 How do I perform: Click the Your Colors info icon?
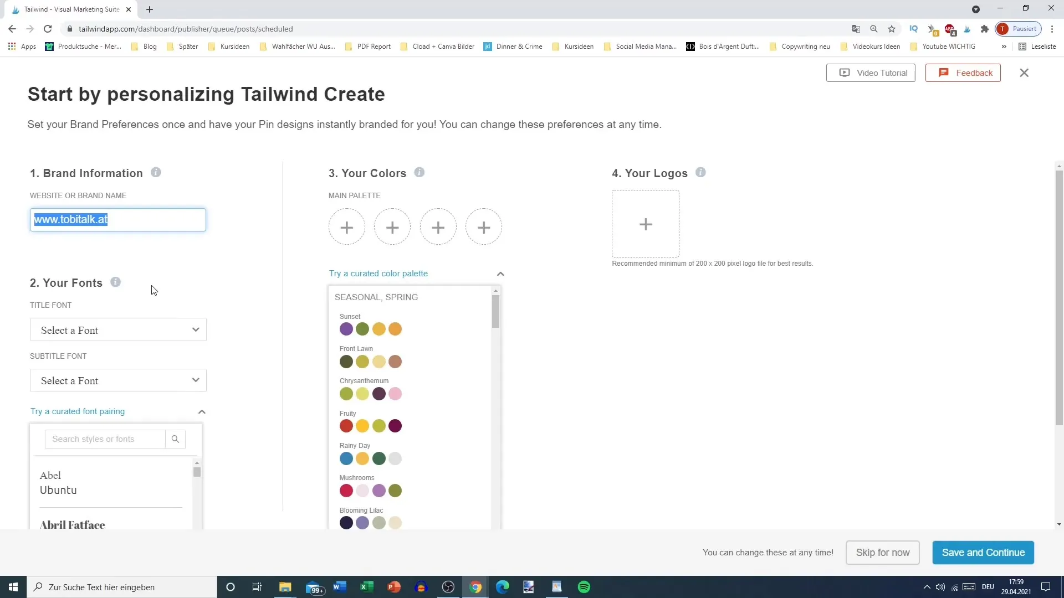pyautogui.click(x=420, y=173)
